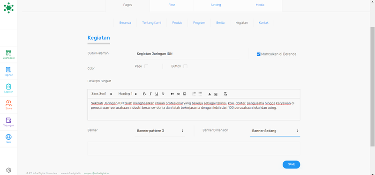Screen dimensions: 375x175
Task: Open the Banner Sedang dimension dropdown
Action: click(275, 131)
